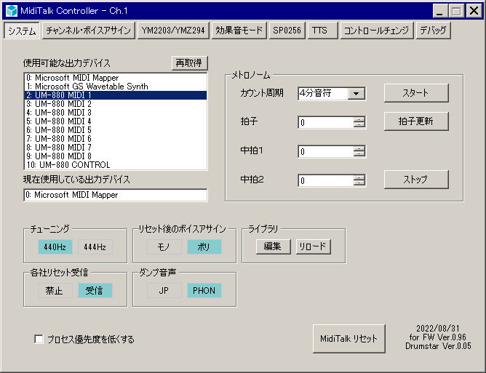Click the MidiTalk Controller cube icon
This screenshot has height=373, width=486.
(x=12, y=11)
